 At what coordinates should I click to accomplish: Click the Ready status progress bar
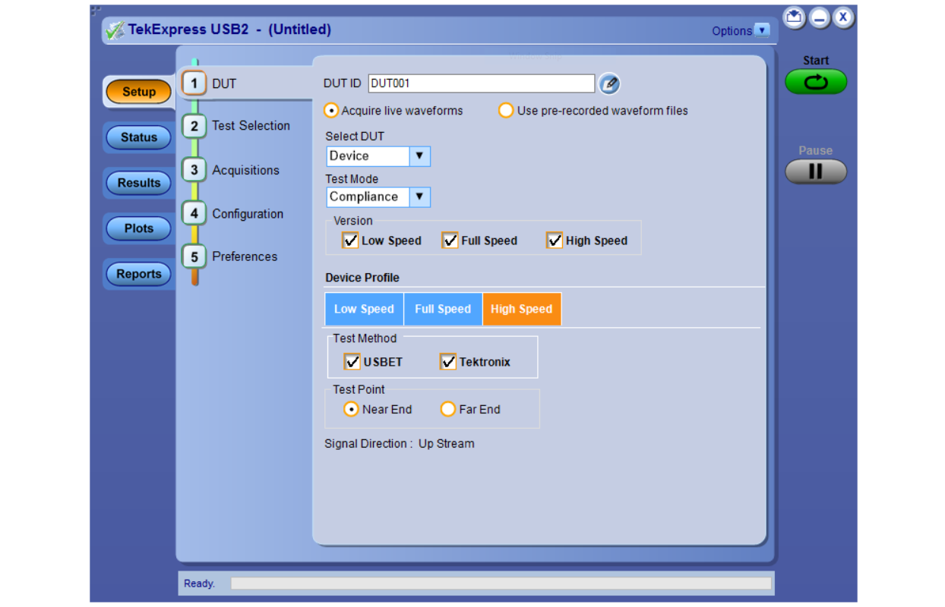point(501,583)
